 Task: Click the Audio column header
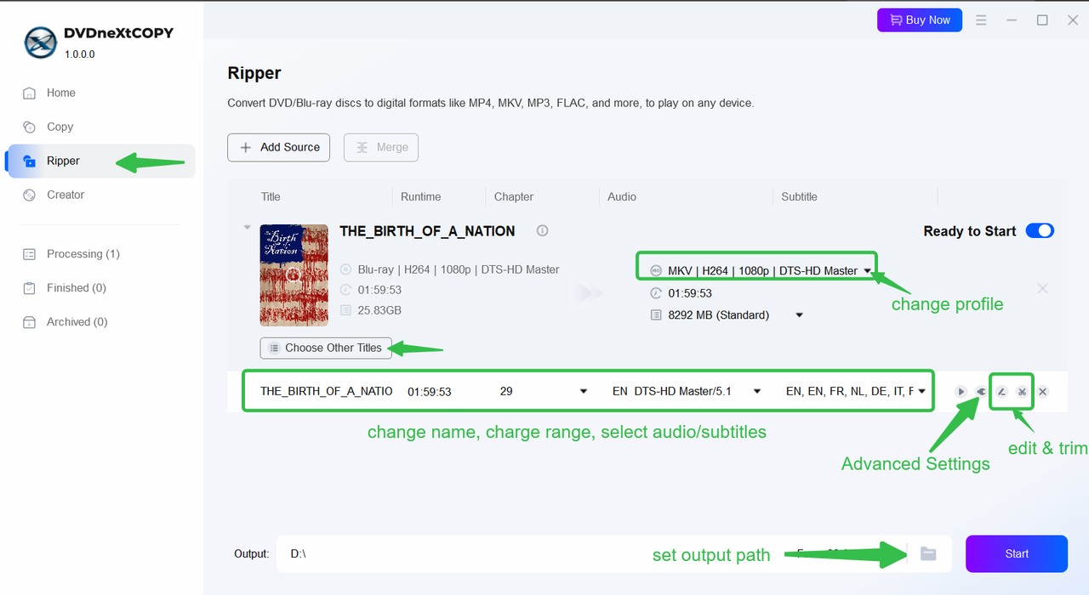click(x=622, y=196)
